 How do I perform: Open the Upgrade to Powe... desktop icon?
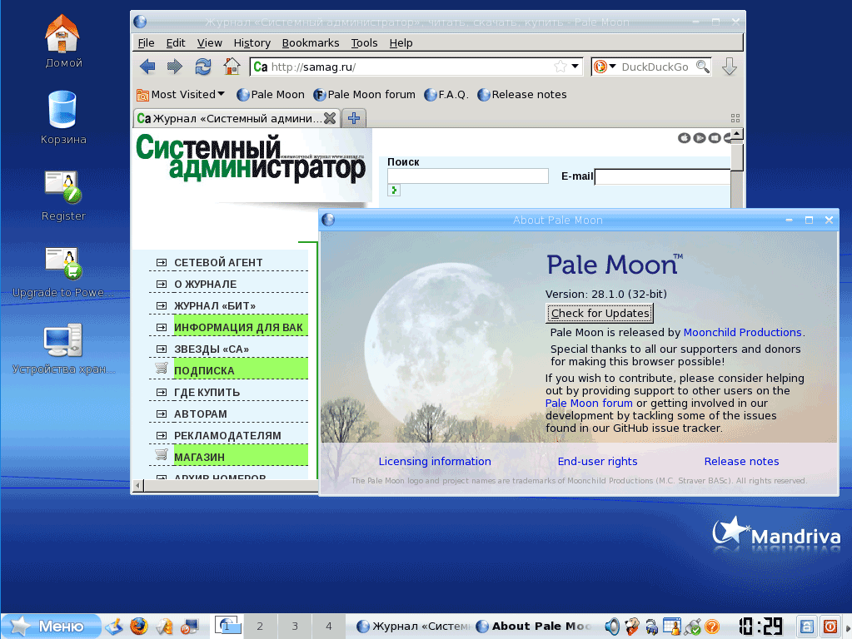point(63,272)
